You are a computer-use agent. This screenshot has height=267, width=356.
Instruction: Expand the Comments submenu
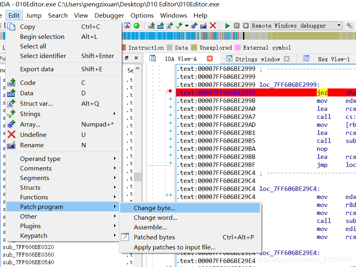pyautogui.click(x=63, y=169)
